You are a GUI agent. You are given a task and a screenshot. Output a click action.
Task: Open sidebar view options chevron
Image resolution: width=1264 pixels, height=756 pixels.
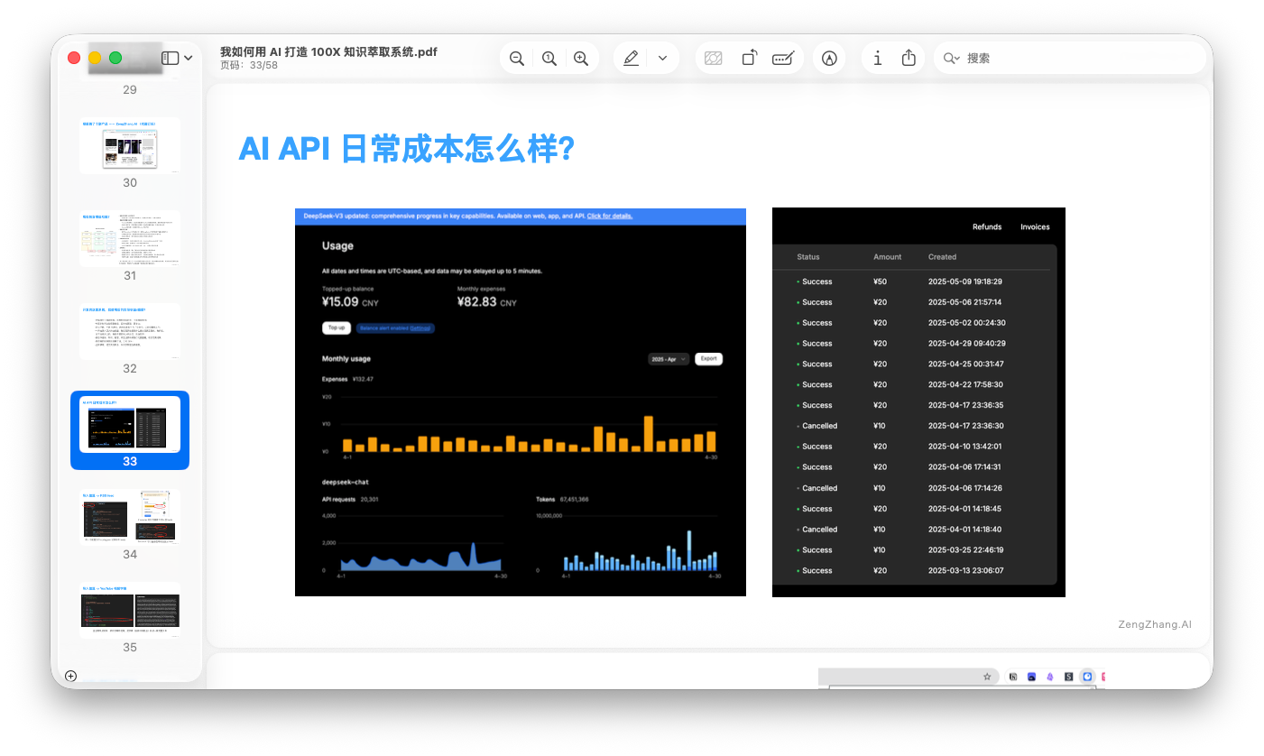click(188, 58)
